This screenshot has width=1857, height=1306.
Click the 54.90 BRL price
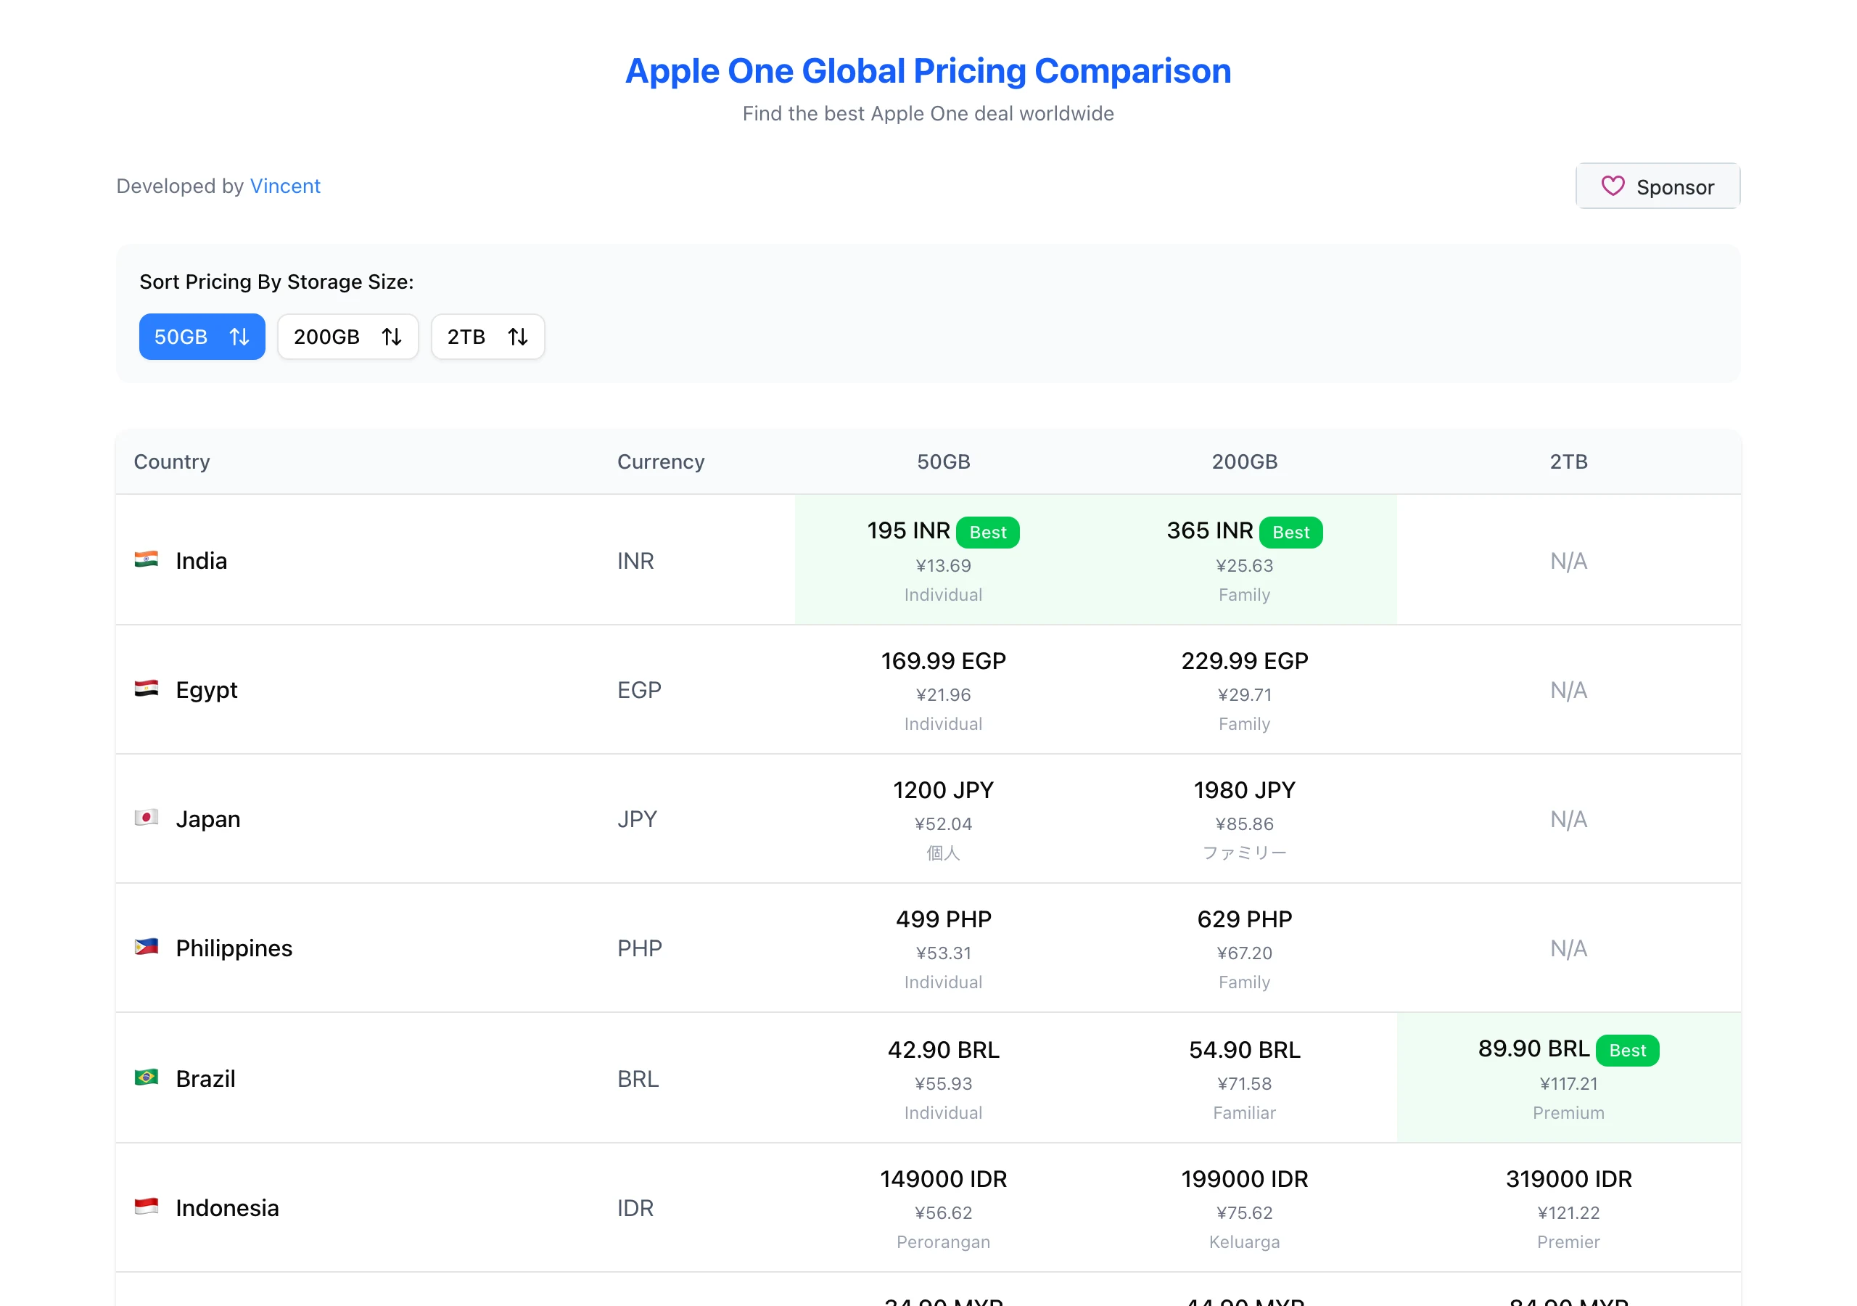coord(1244,1049)
